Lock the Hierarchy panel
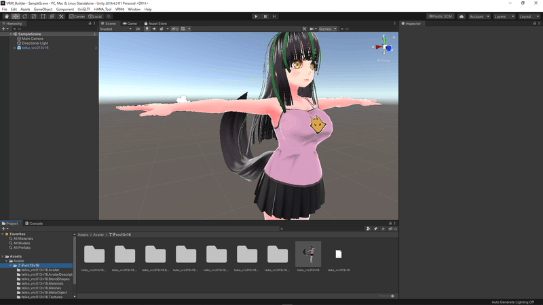543x305 pixels. (x=90, y=24)
